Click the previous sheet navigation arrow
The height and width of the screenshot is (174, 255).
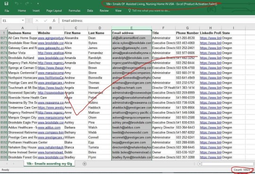[7, 164]
